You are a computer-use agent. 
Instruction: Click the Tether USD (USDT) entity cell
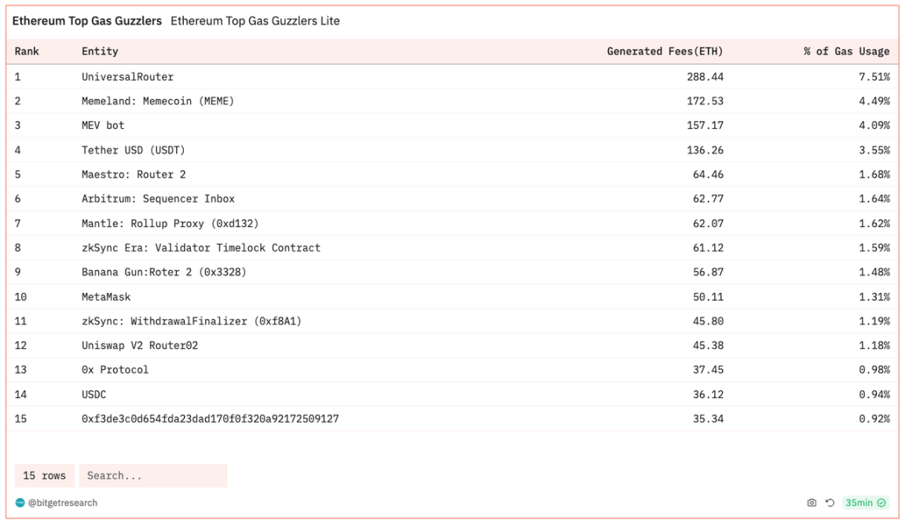(x=133, y=150)
